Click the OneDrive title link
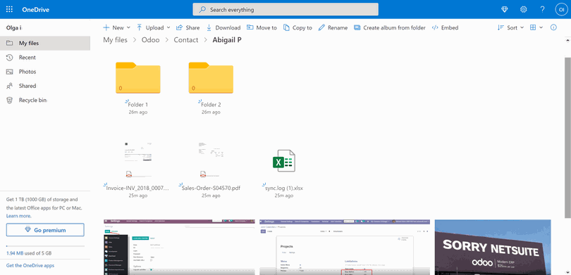 click(35, 10)
